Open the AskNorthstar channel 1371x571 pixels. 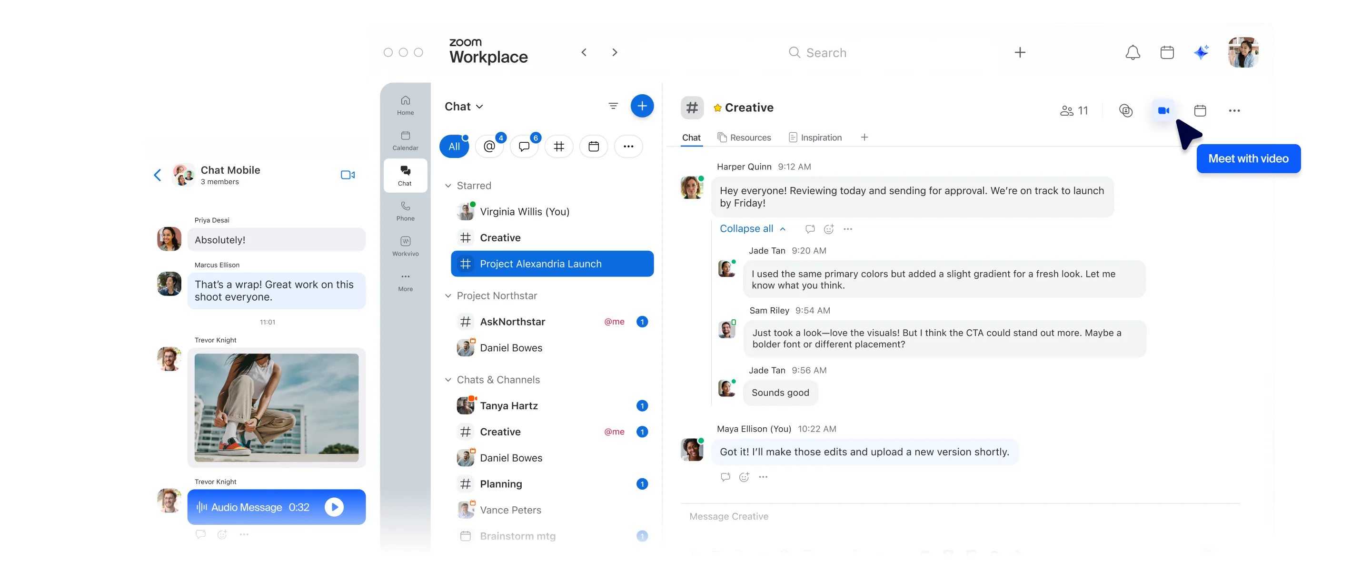[552, 322]
